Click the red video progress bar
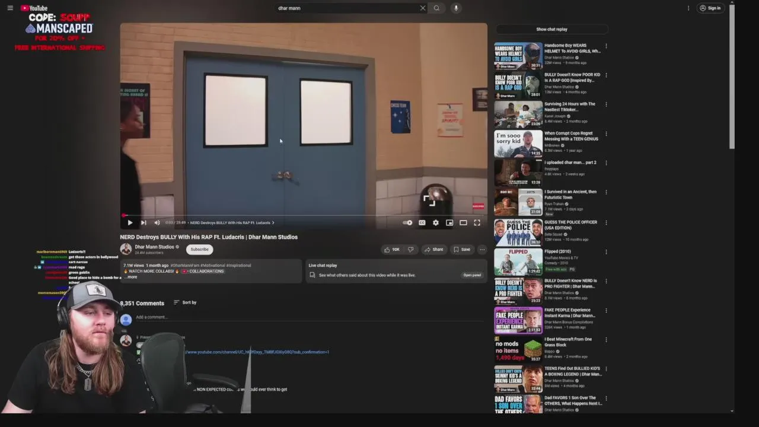The image size is (759, 427). coord(304,215)
